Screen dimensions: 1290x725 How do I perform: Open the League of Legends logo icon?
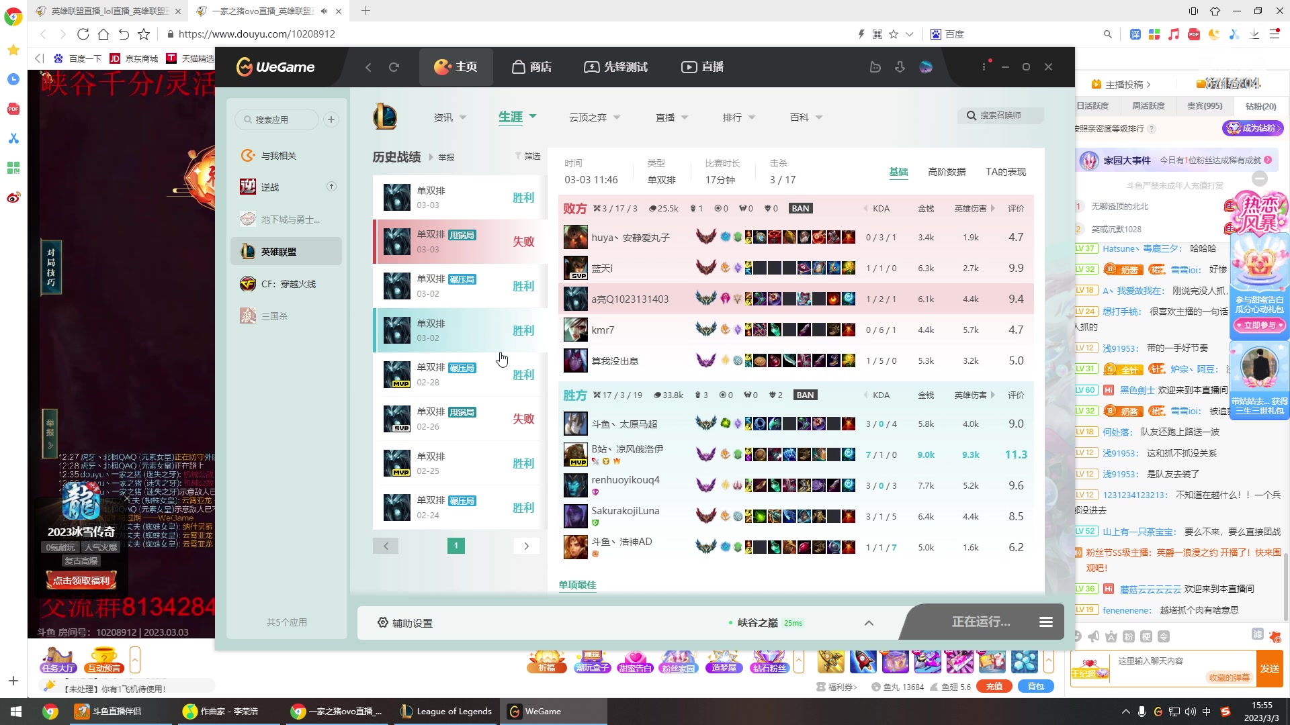pos(385,117)
